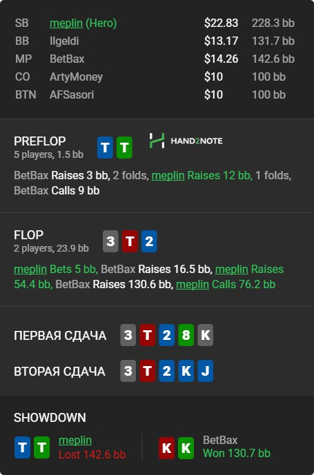Click the blue K card in second runout

pos(186,371)
